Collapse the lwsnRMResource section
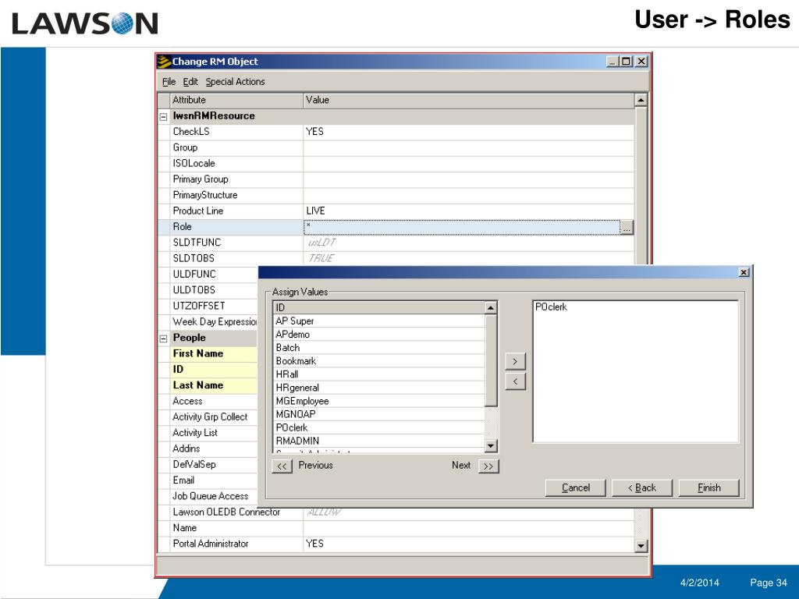 click(x=164, y=117)
